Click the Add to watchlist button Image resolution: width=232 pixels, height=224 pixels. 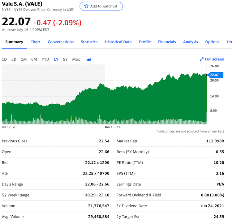click(x=101, y=6)
